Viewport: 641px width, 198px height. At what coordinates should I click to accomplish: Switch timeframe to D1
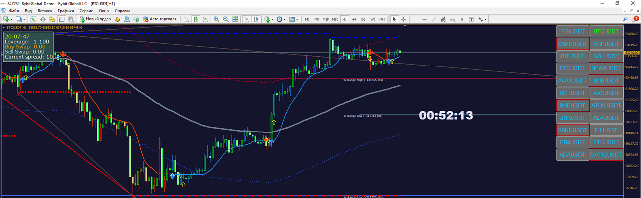pyautogui.click(x=363, y=19)
